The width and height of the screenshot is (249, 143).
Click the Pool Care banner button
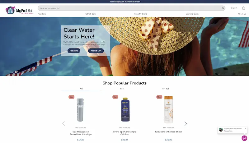[74, 51]
